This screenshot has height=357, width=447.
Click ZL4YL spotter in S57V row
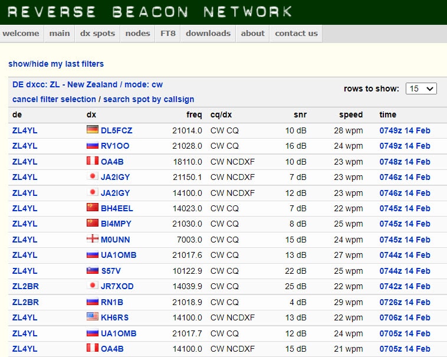[25, 271]
